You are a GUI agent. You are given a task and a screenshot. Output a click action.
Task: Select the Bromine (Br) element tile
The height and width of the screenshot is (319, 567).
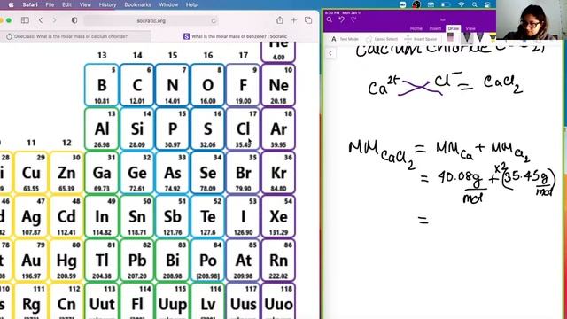click(x=243, y=173)
